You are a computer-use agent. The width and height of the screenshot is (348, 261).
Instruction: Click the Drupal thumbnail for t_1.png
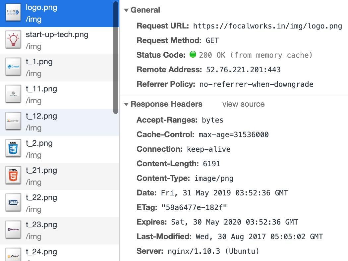pos(13,67)
